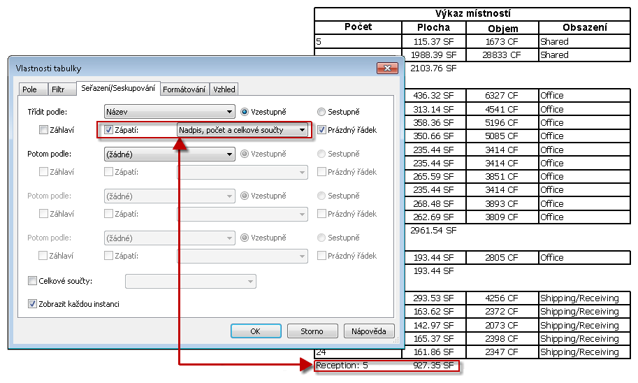
Task: Select the Počet cell showing 24
Action: click(358, 352)
